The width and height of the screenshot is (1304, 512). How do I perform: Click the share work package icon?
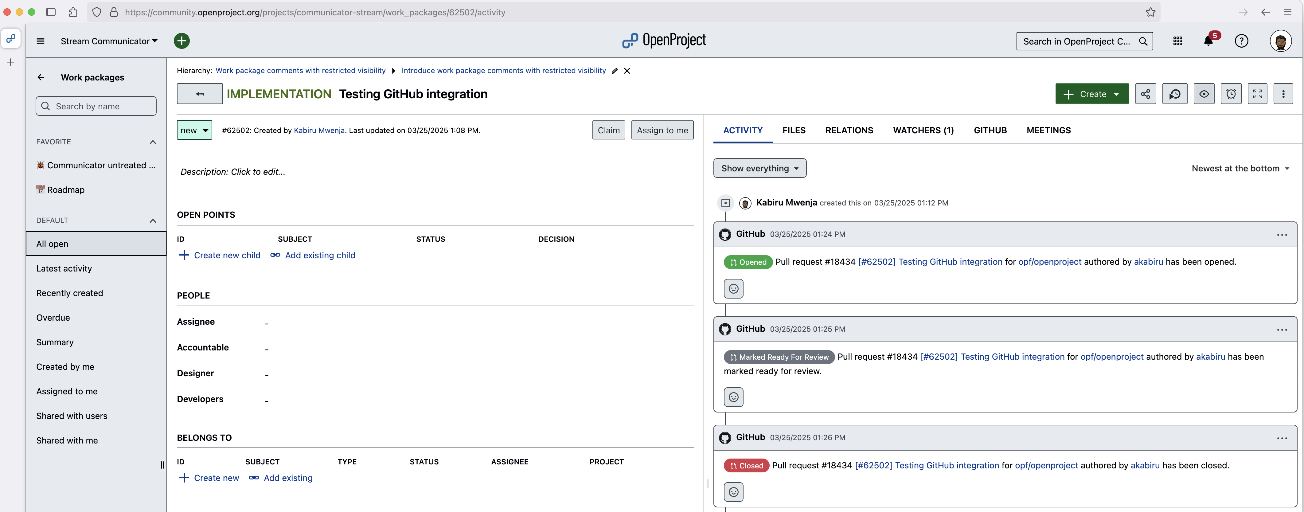point(1145,94)
